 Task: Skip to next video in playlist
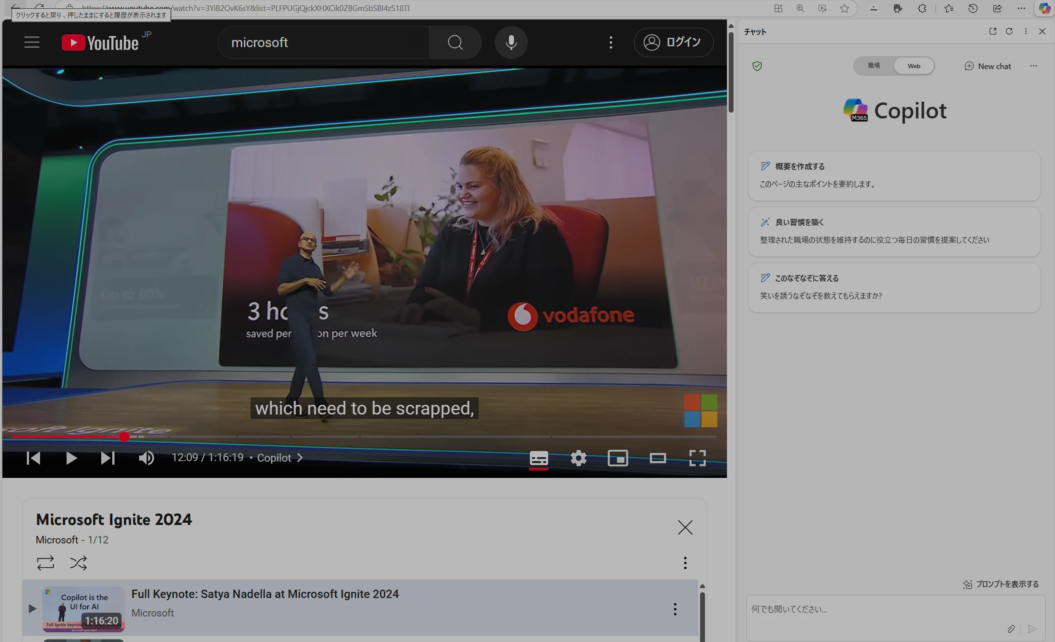[x=107, y=458]
